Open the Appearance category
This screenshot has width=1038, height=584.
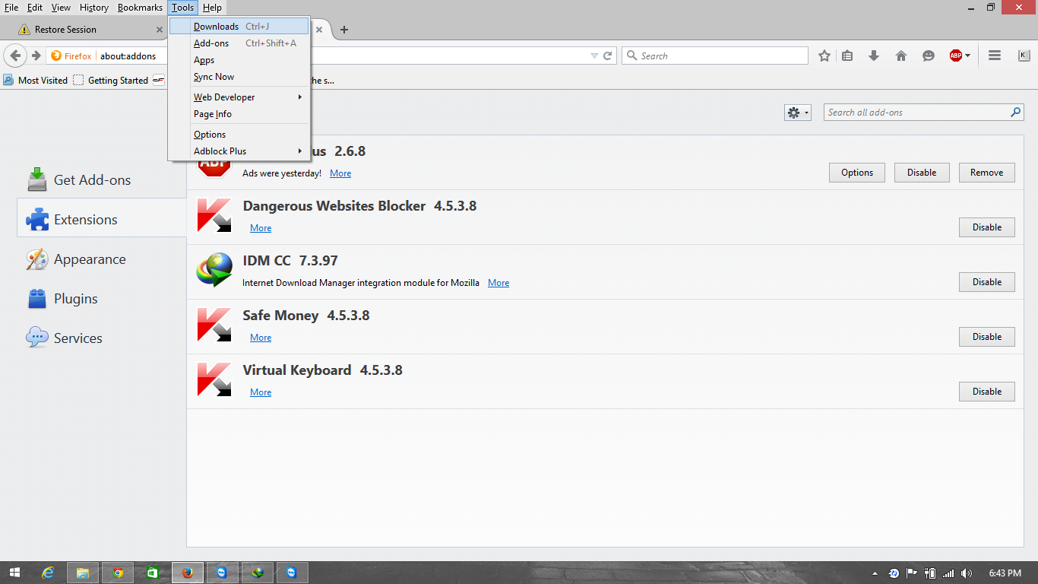tap(102, 259)
